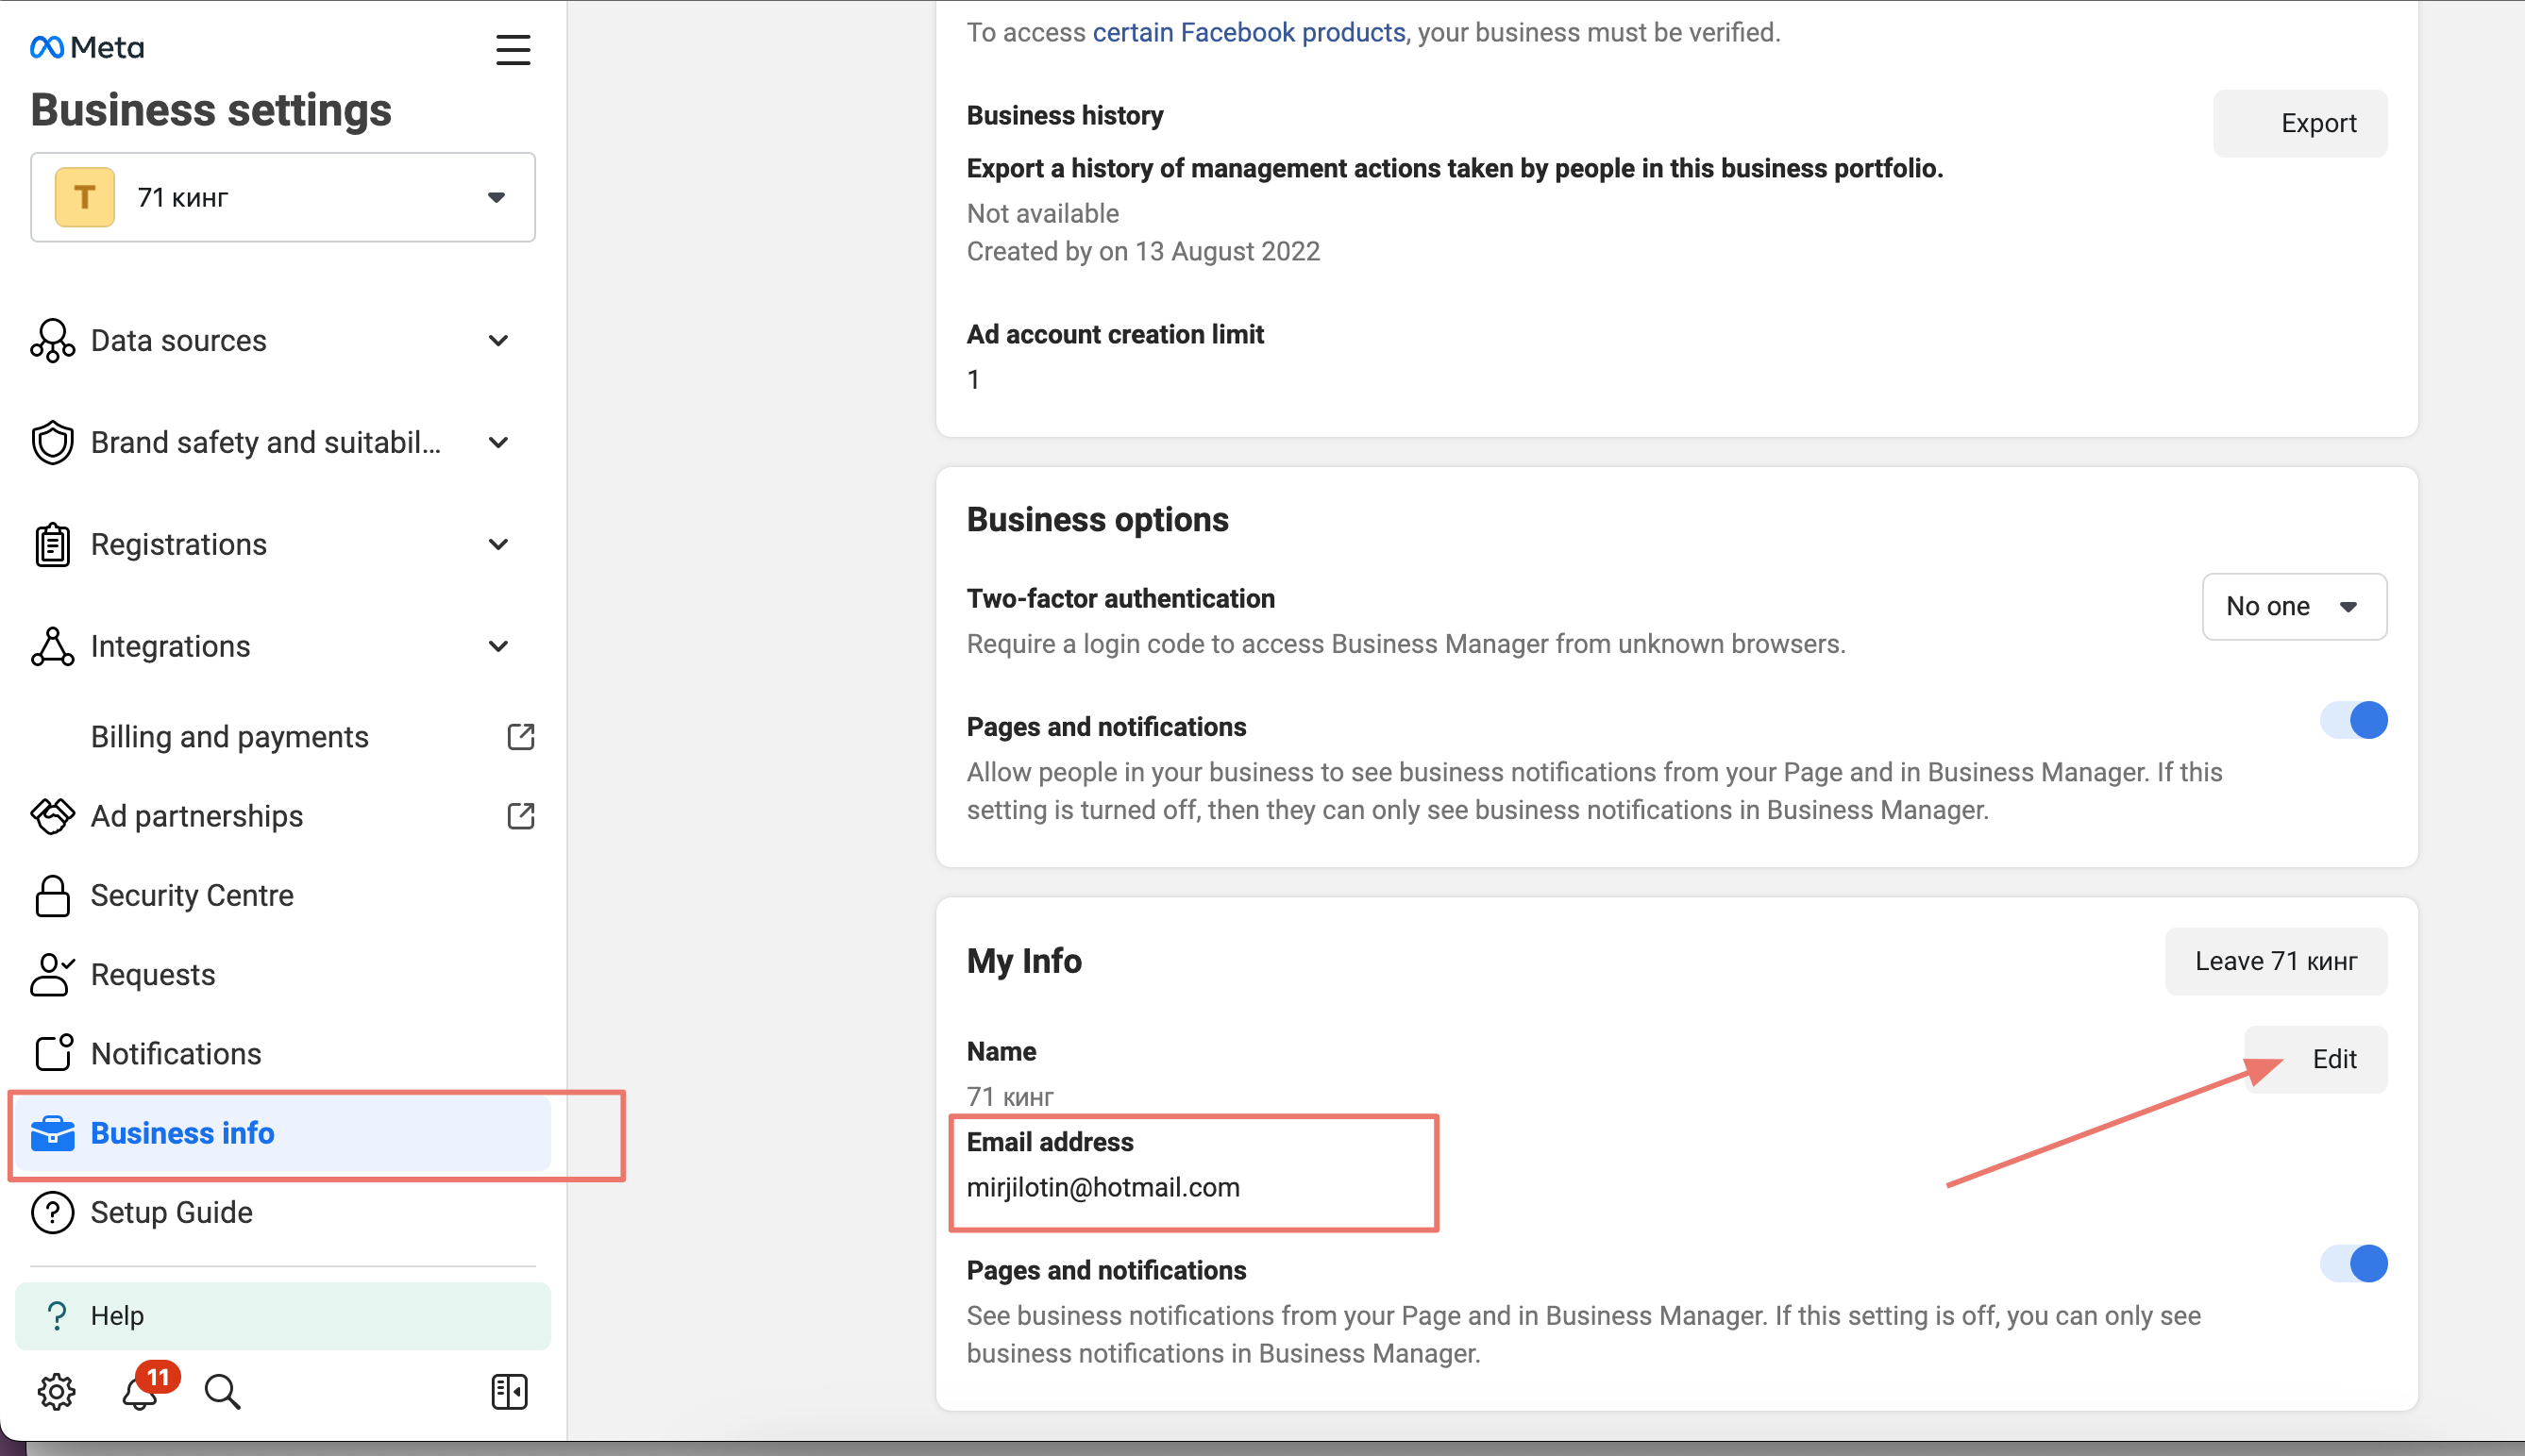Open the Requests menu item
The width and height of the screenshot is (2525, 1456).
tap(153, 974)
